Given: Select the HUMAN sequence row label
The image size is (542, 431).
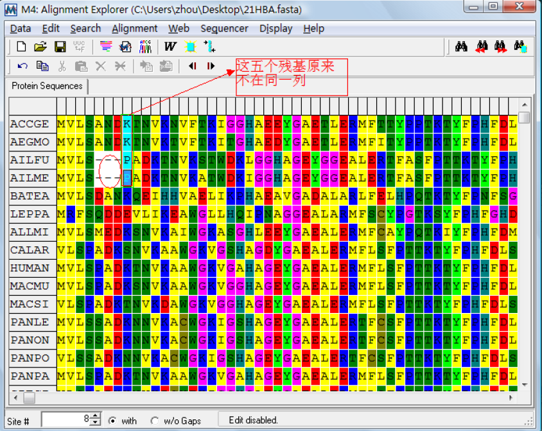Looking at the screenshot, I should (x=33, y=267).
